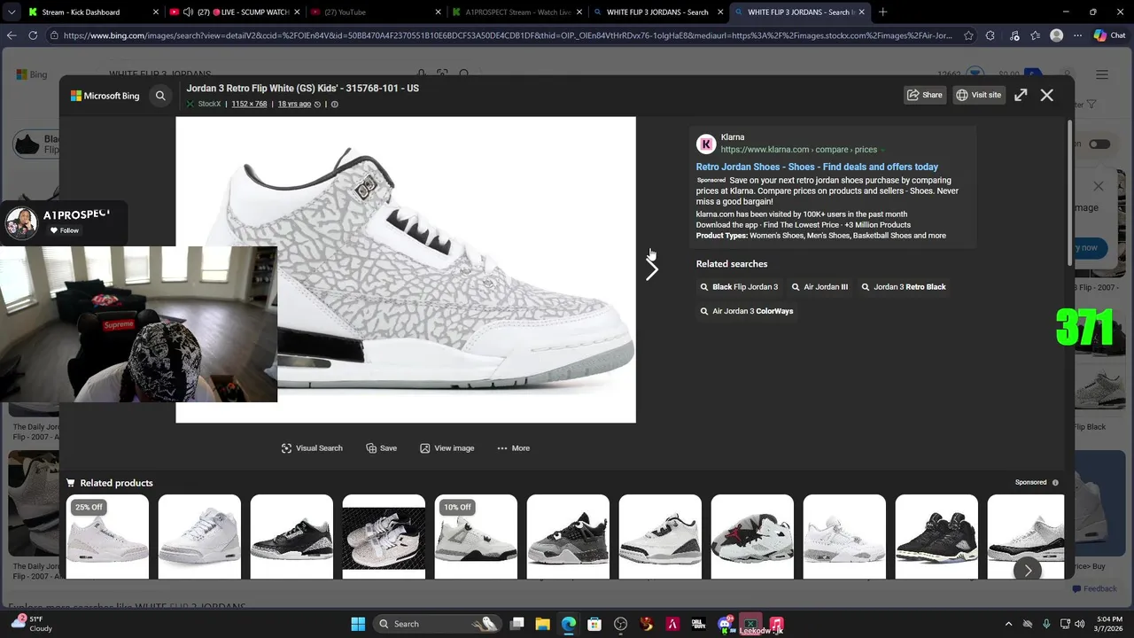Open File Explorer from taskbar
This screenshot has height=638, width=1134.
tap(542, 624)
